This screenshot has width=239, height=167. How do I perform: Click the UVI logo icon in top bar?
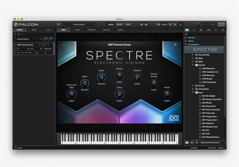click(221, 24)
